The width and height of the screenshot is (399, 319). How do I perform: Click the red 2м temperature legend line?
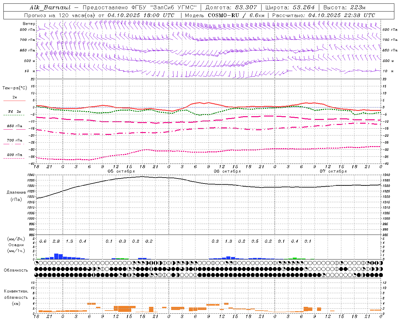[x=14, y=101]
